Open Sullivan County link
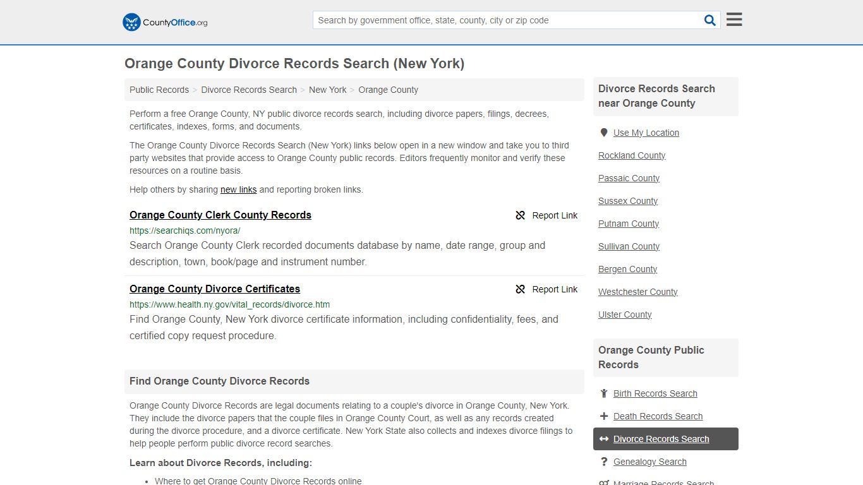This screenshot has width=863, height=485. 629,246
